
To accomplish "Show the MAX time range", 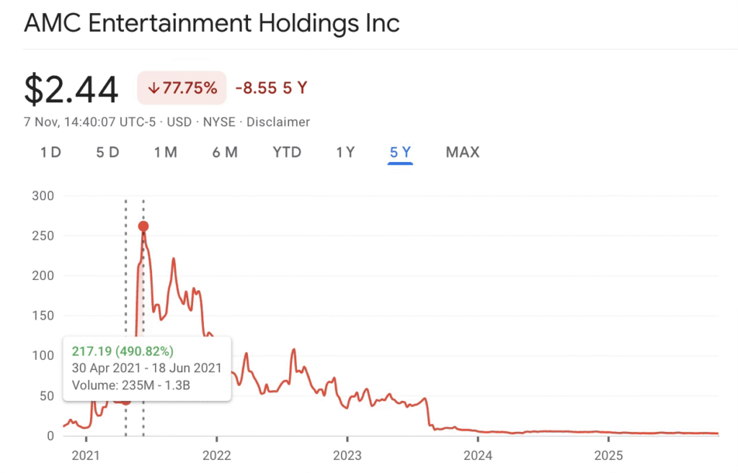I will [463, 152].
